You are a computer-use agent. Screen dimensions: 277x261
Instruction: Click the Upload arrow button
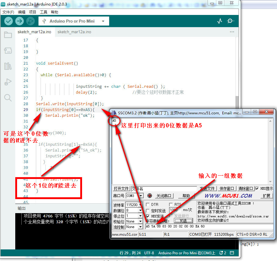pyautogui.click(x=20, y=21)
